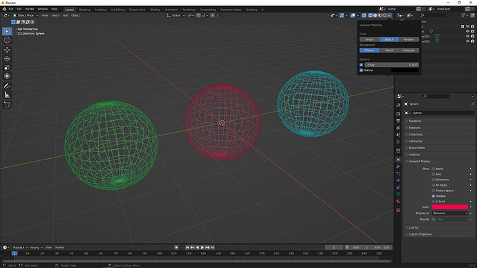Image resolution: width=477 pixels, height=268 pixels.
Task: Pin the Sphere properties context
Action: 472,104
